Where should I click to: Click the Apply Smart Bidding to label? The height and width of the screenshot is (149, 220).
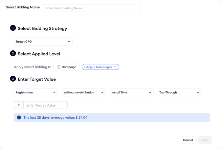[x=33, y=67]
